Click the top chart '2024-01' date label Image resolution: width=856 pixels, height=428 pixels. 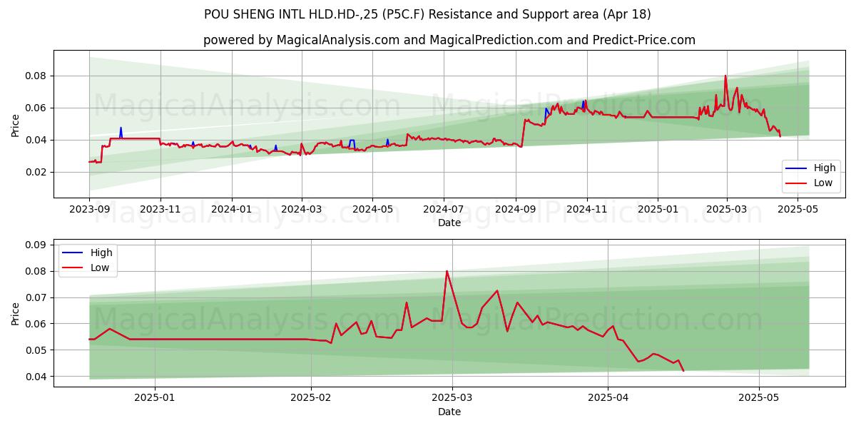(x=231, y=210)
